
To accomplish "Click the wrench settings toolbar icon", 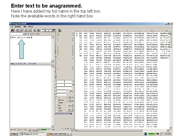I will click(59, 30).
